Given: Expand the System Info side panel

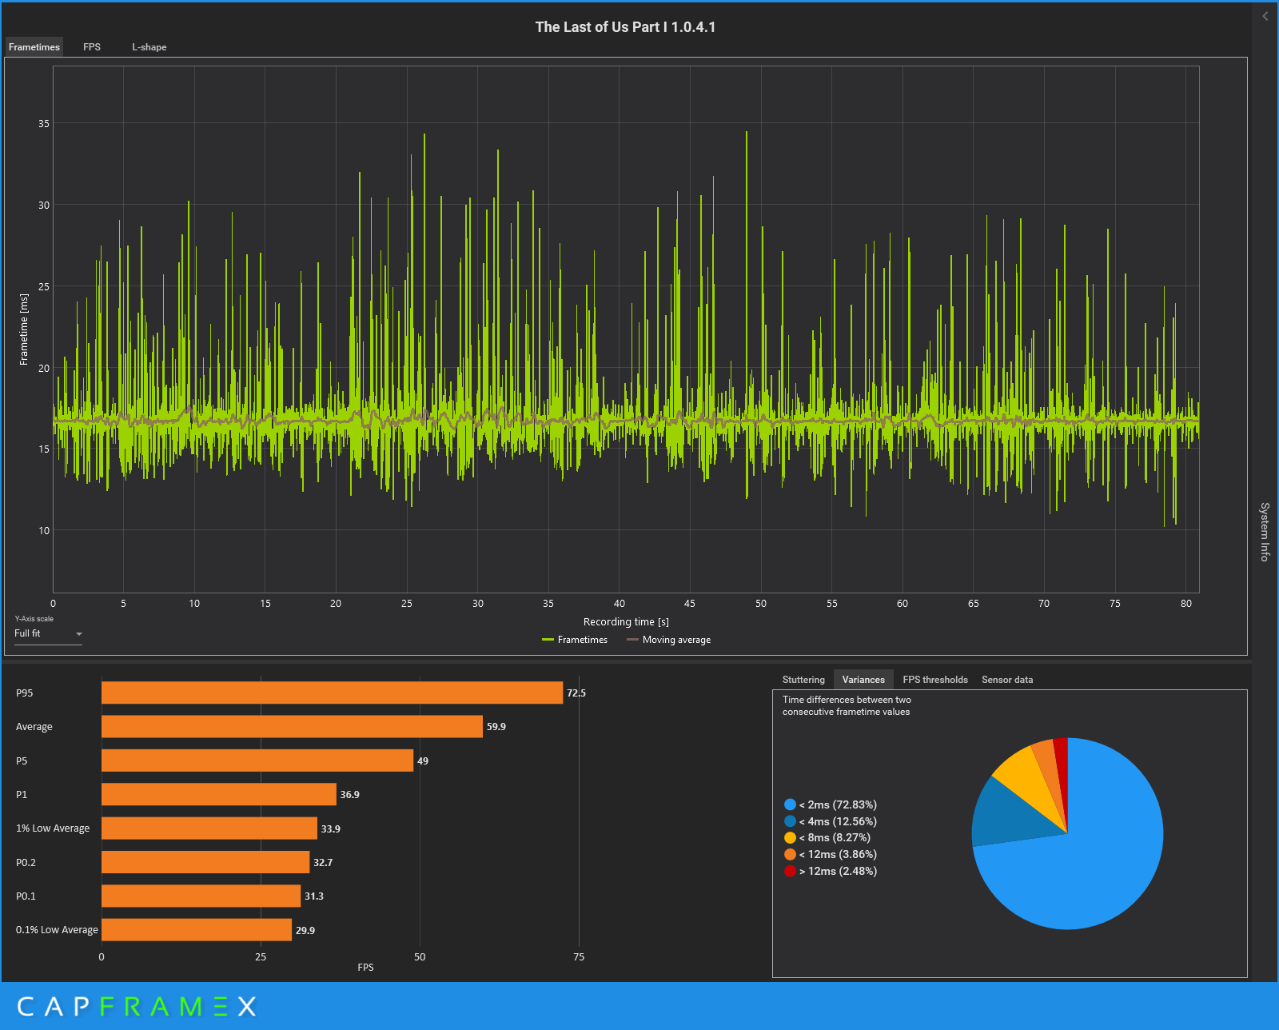Looking at the screenshot, I should (1265, 532).
